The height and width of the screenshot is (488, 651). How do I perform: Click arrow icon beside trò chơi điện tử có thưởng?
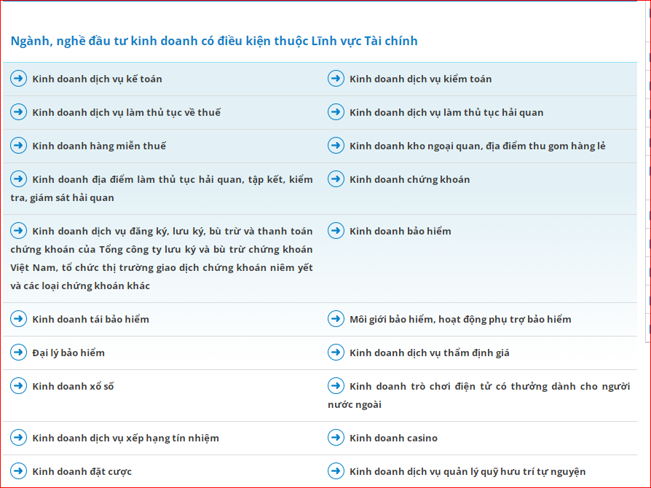coord(336,386)
